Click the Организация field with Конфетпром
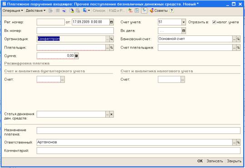The width and height of the screenshot is (245, 168). click(x=71, y=39)
